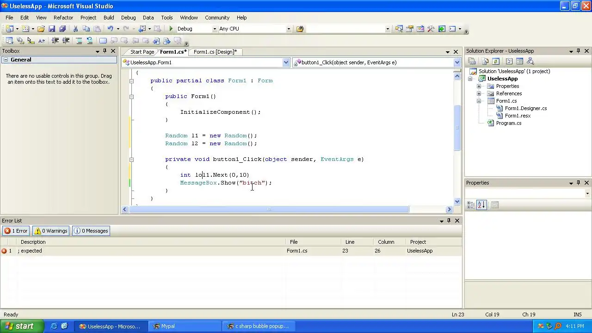
Task: Click the Properties icon in Solution Explorer toolbar
Action: 472,61
